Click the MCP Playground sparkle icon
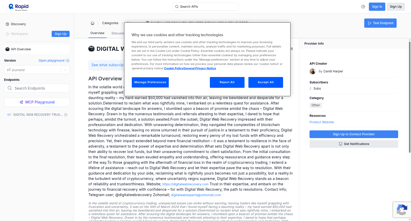411x221 pixels. click(x=21, y=102)
